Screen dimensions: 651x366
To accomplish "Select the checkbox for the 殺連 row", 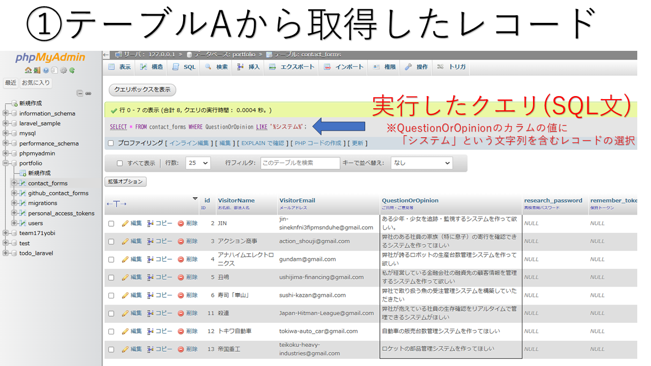I will tap(111, 313).
